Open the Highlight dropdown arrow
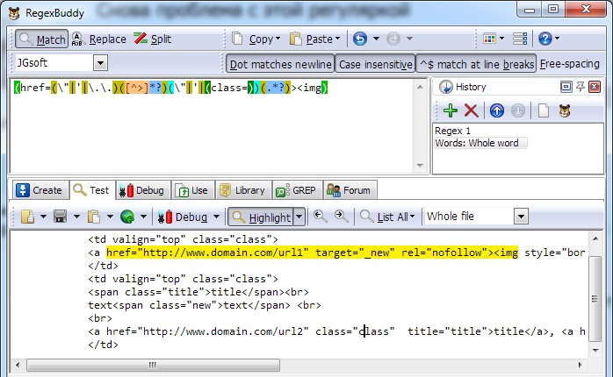613x377 pixels. [299, 217]
